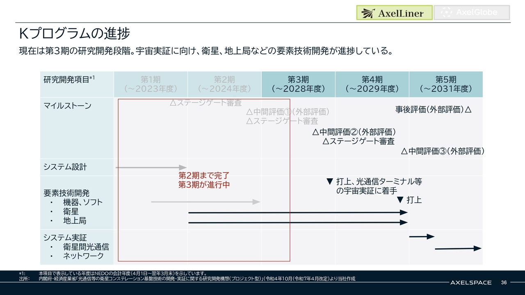Click the black 地上局 progress arrow
Screen dimensions: 525x295
(298, 222)
